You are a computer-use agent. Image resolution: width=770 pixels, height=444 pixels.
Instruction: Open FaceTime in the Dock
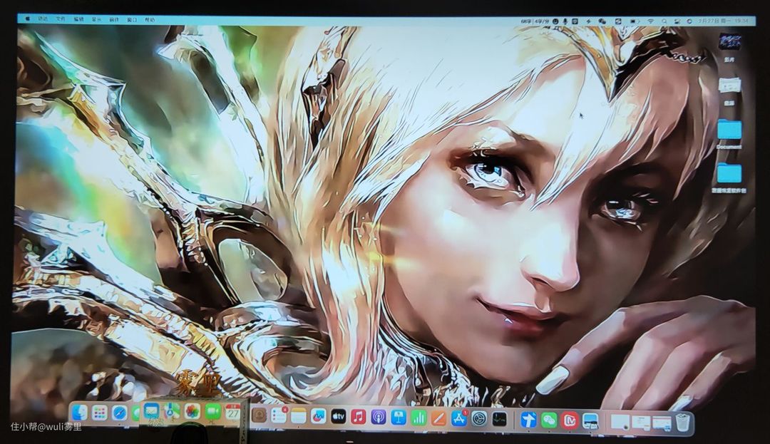212,411
